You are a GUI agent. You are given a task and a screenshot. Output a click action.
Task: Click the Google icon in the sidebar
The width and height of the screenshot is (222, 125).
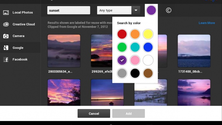6,48
